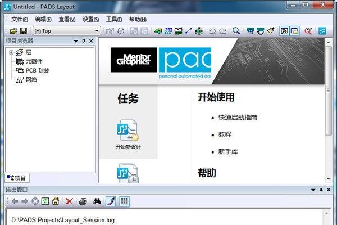The image size is (337, 225).
Task: Open 输出窗口 panel options arrow
Action: pyautogui.click(x=313, y=190)
